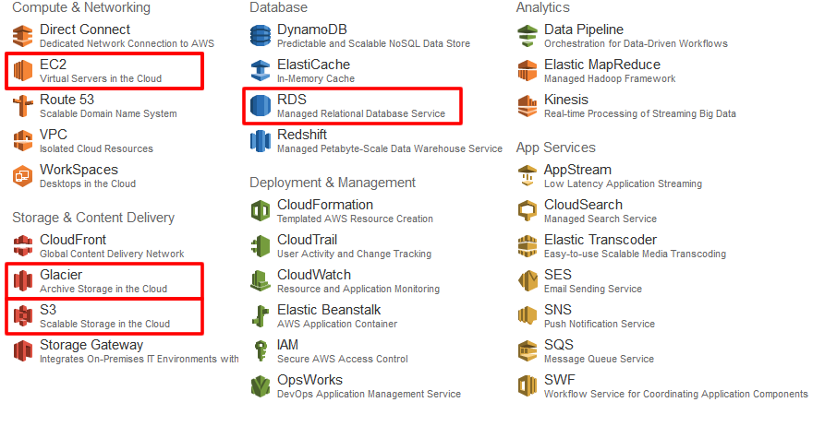Screen dimensions: 837x426
Task: Open the Elastic Transcoder link
Action: (x=600, y=240)
